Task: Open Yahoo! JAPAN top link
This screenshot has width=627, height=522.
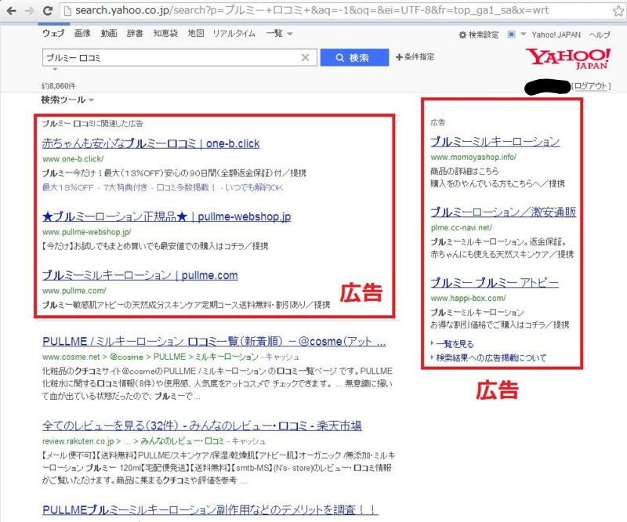Action: [556, 34]
